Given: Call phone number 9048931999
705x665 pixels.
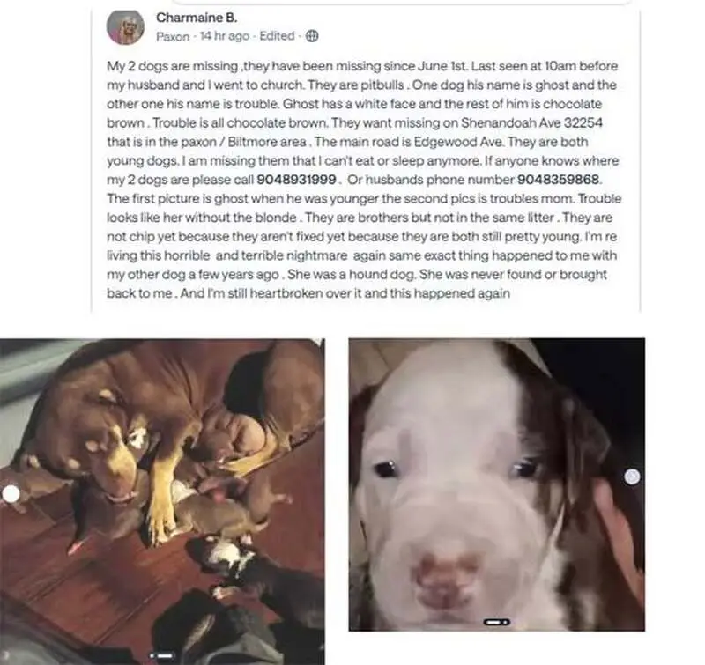Looking at the screenshot, I should click(296, 180).
